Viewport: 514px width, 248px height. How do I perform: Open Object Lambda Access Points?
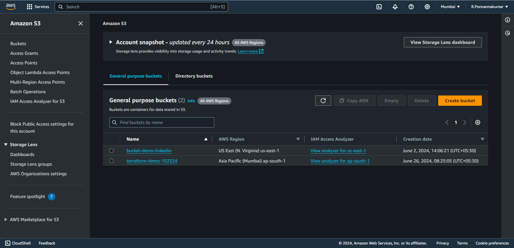[40, 72]
